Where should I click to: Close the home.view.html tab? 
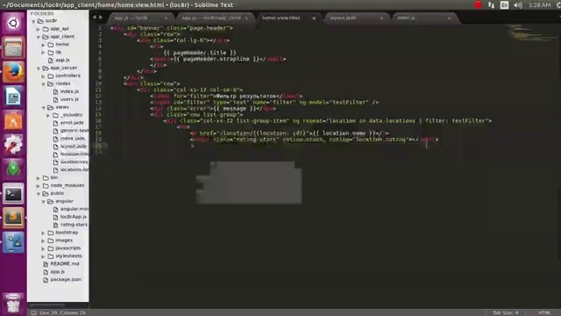click(314, 18)
